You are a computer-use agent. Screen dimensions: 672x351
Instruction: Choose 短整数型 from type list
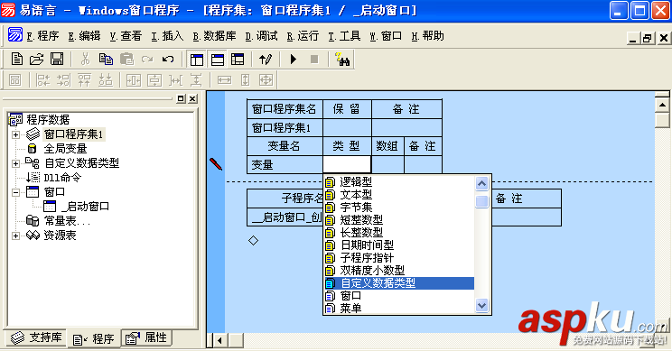[361, 220]
